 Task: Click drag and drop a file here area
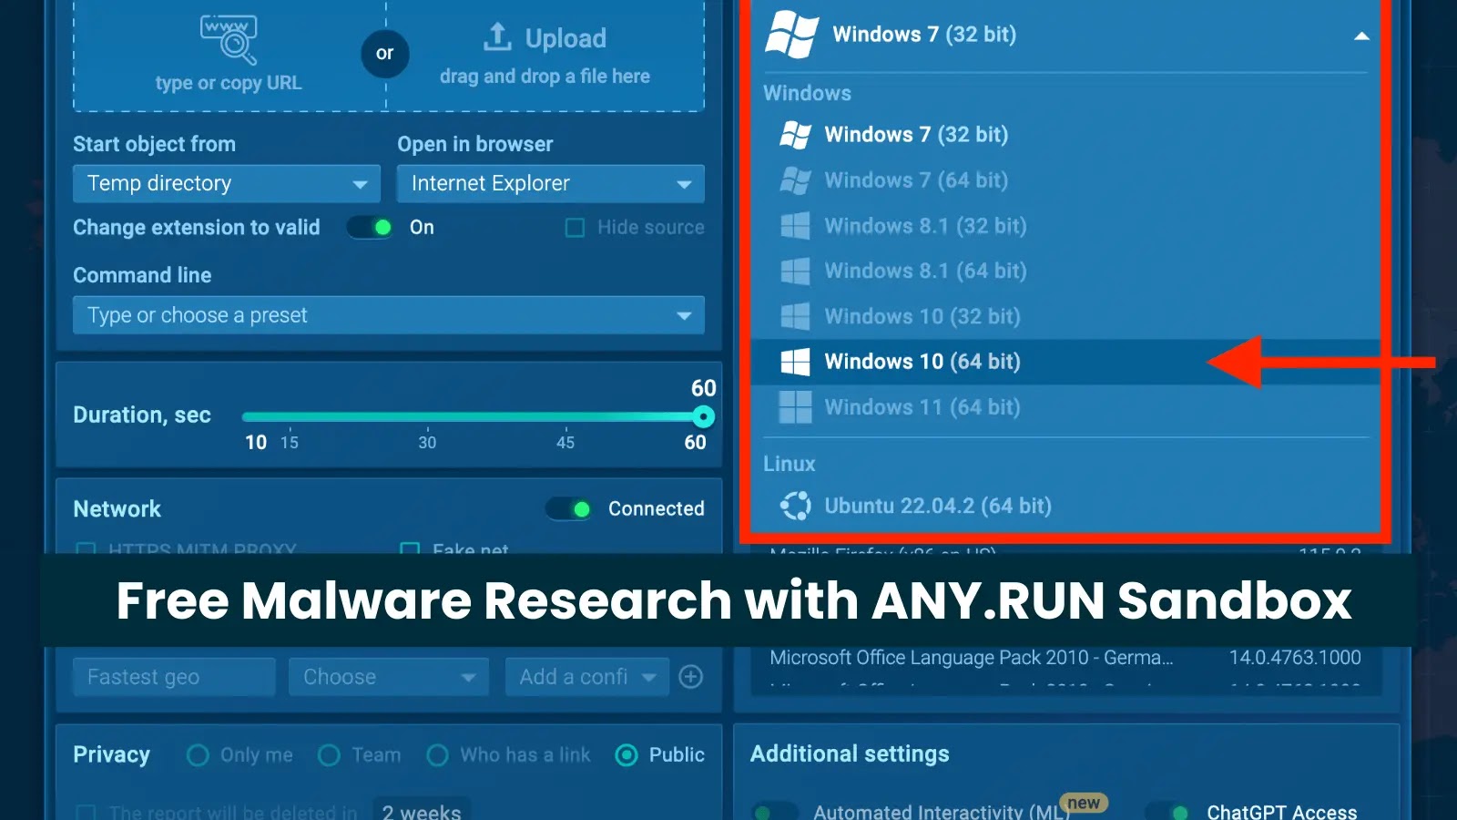pyautogui.click(x=545, y=77)
